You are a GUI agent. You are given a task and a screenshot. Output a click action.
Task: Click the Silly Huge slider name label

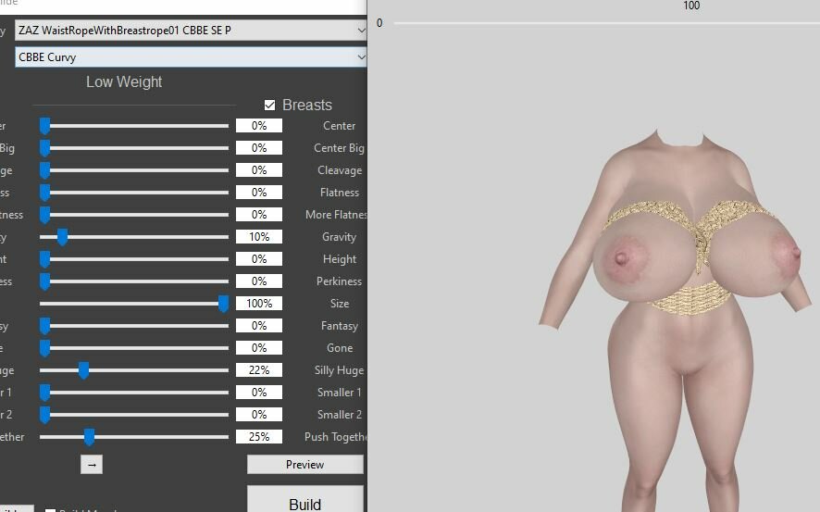339,370
